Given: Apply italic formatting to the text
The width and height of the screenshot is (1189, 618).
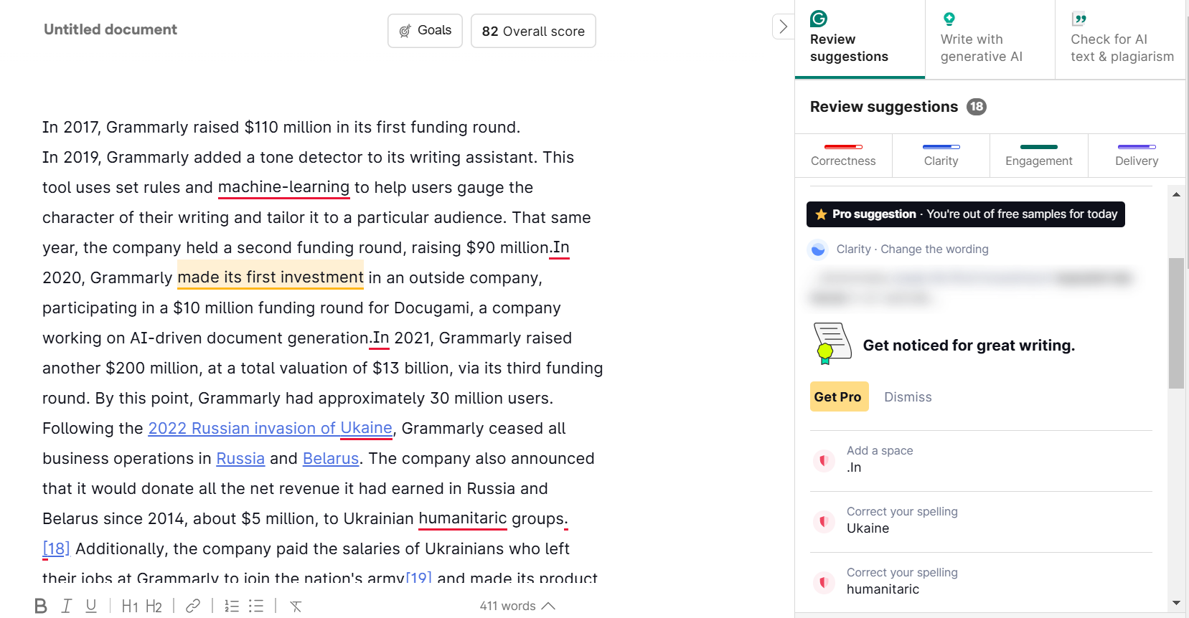Looking at the screenshot, I should (66, 606).
